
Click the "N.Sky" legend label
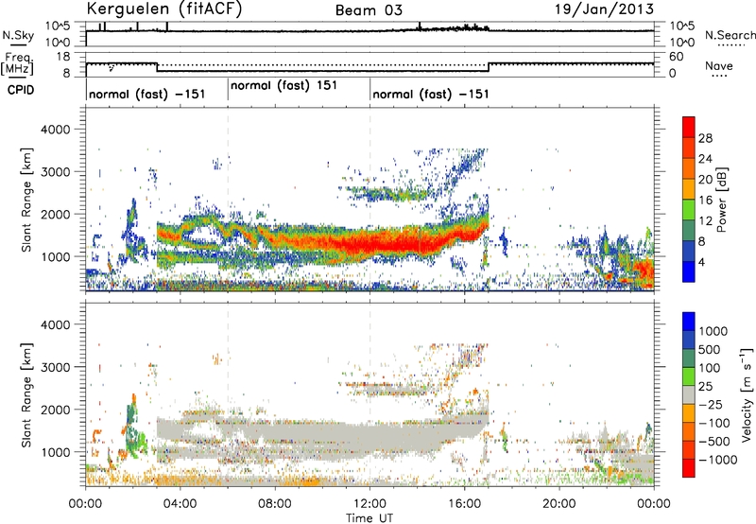point(18,35)
